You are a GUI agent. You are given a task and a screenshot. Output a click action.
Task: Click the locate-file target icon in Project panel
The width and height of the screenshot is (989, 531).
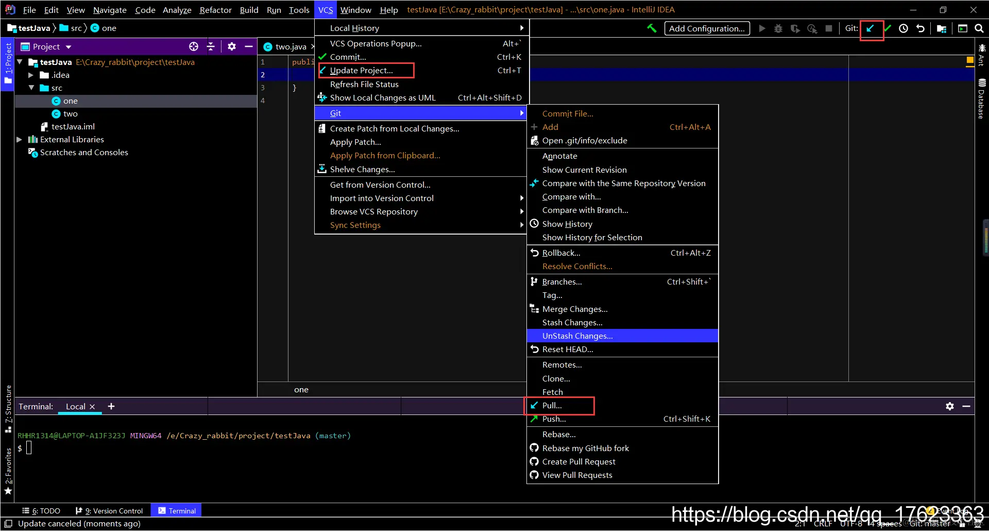[x=194, y=46]
